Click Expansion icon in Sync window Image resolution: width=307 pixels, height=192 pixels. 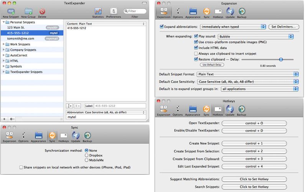point(9,136)
